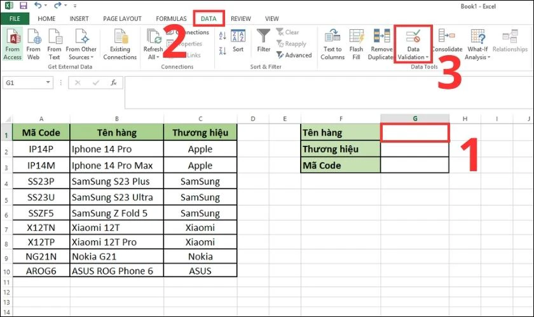Sort descending Z to A
This screenshot has height=317, width=534.
click(x=222, y=51)
